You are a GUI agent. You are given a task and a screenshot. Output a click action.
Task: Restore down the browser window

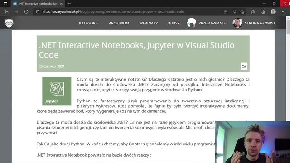274,4
